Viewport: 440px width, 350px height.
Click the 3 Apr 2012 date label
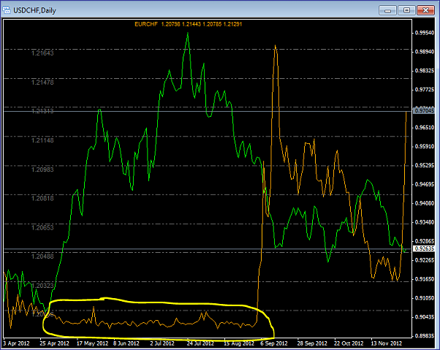pyautogui.click(x=16, y=343)
